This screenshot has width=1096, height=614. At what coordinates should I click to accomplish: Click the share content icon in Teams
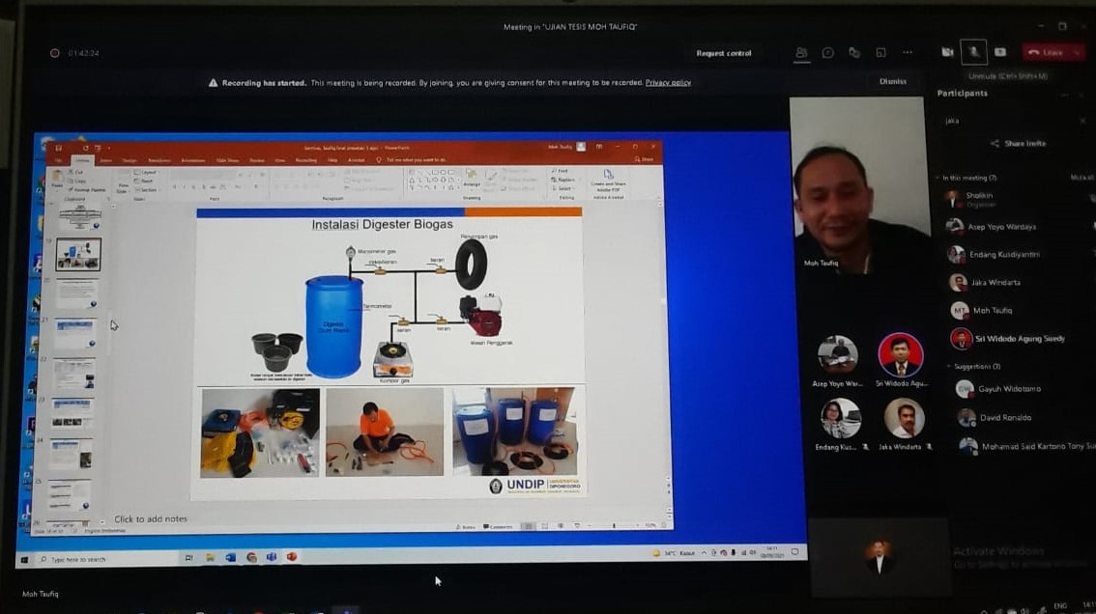(1000, 52)
